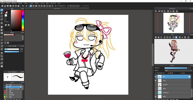Select the Eraser tool
Viewport: 193px width, 100px height.
tap(2, 13)
